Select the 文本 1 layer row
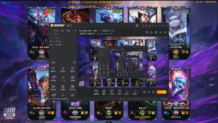This screenshot has width=218, height=123. point(63,42)
